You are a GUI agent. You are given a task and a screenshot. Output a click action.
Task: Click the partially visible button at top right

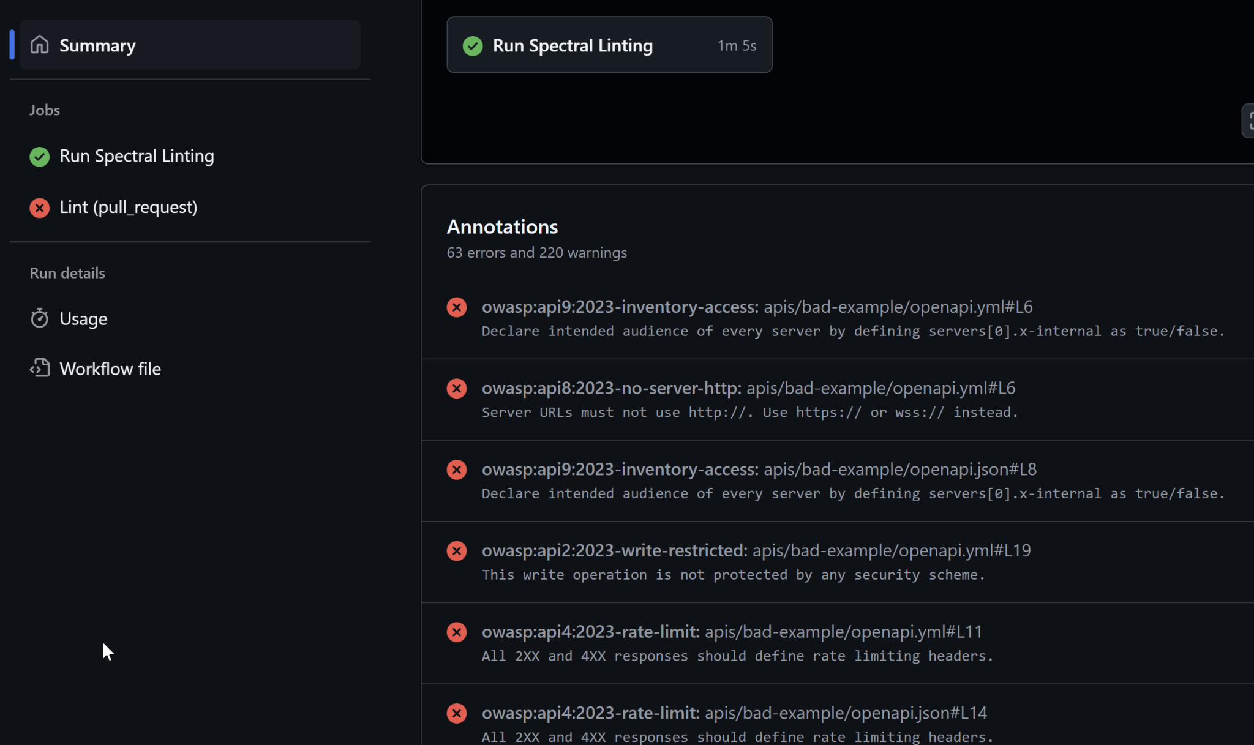pyautogui.click(x=1250, y=121)
